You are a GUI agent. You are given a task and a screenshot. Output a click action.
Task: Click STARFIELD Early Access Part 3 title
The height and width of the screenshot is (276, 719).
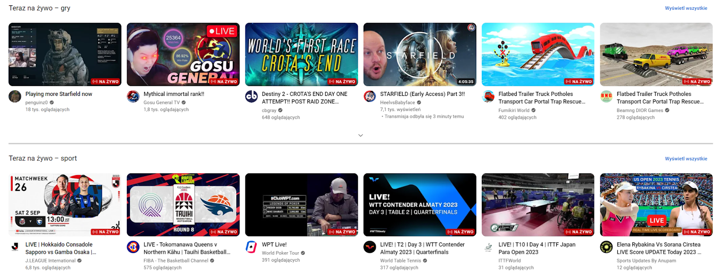click(x=422, y=94)
